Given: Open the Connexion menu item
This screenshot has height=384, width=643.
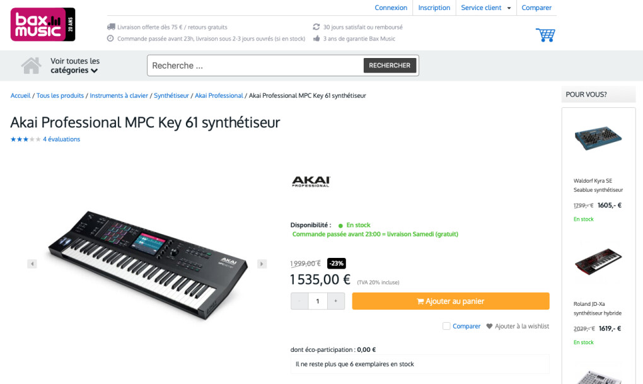Looking at the screenshot, I should click(391, 8).
